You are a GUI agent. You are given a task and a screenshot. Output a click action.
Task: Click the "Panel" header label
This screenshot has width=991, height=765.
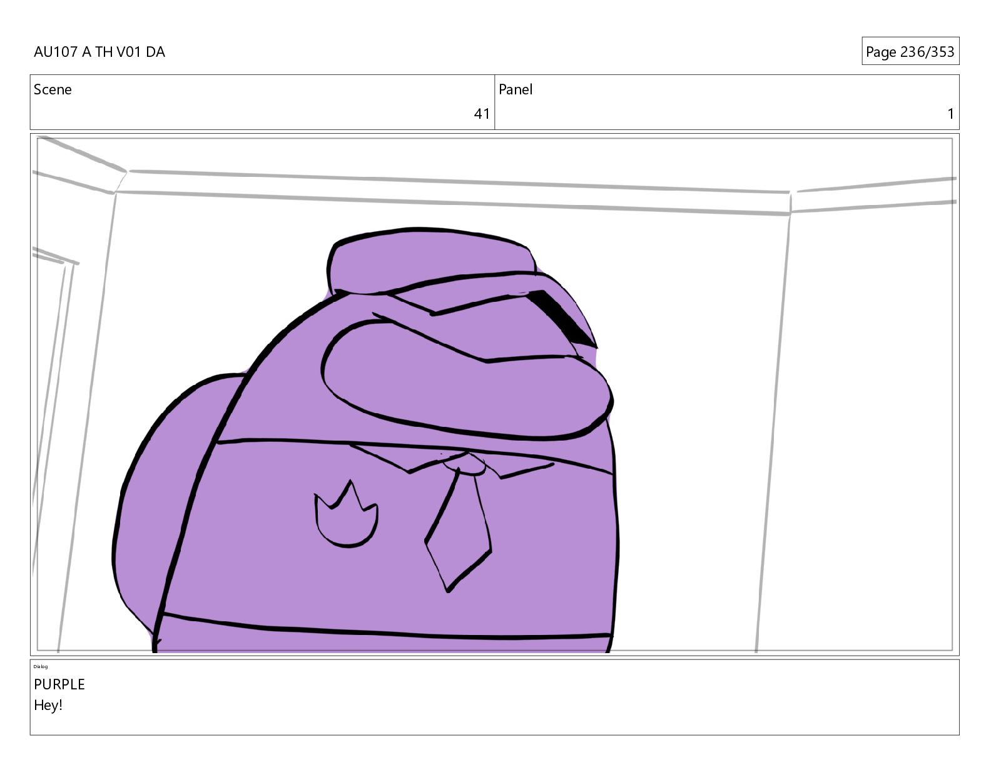[516, 89]
